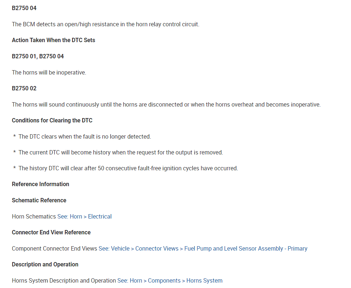The image size is (351, 288).
Task: Click the 'B2750 02' subheading
Action: [x=24, y=88]
